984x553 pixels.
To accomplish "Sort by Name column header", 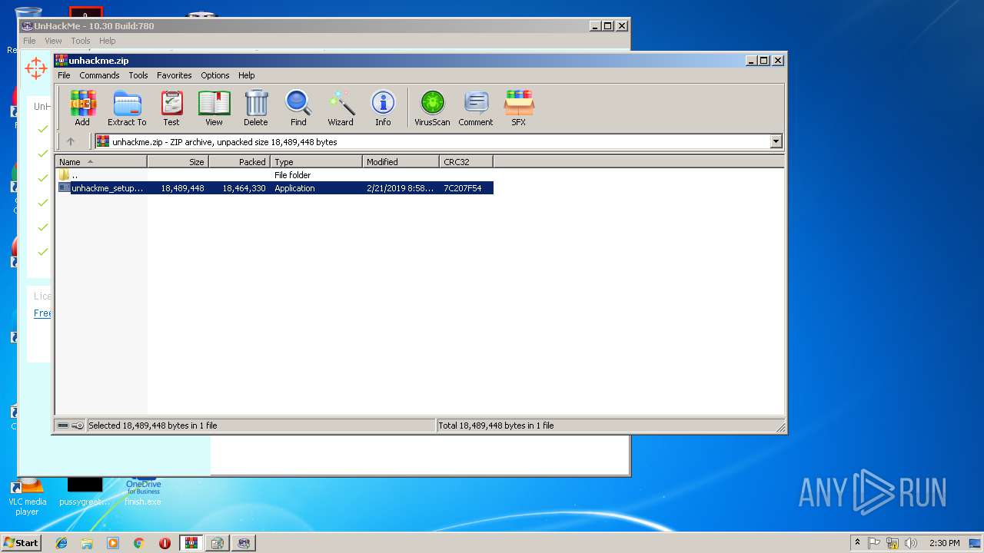I will 101,162.
